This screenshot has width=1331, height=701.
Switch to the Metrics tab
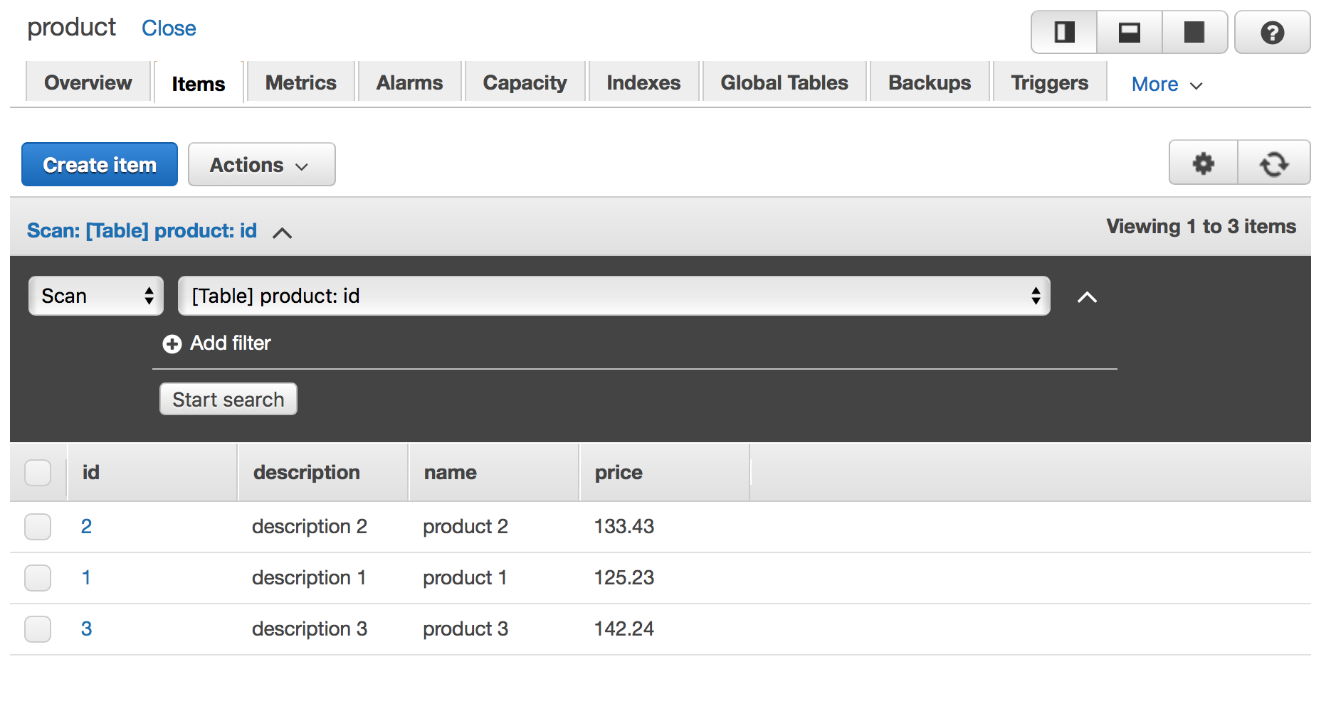(x=300, y=83)
